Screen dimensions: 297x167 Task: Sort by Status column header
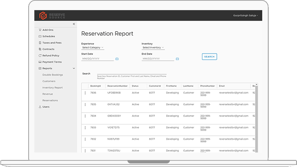[x=135, y=86]
